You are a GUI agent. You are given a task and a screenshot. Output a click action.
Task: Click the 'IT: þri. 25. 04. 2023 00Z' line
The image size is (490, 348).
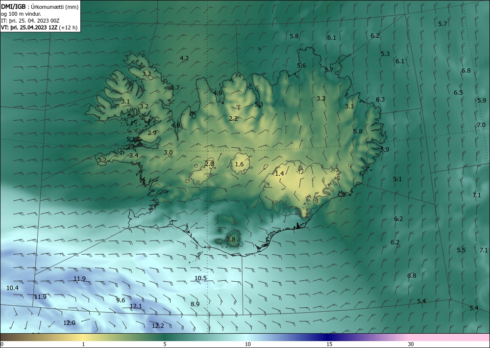[x=30, y=21]
